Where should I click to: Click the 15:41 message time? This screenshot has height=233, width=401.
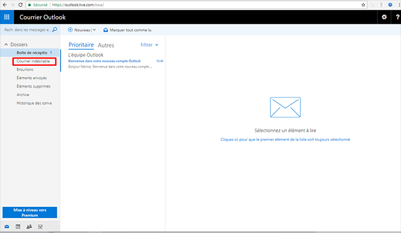point(160,61)
